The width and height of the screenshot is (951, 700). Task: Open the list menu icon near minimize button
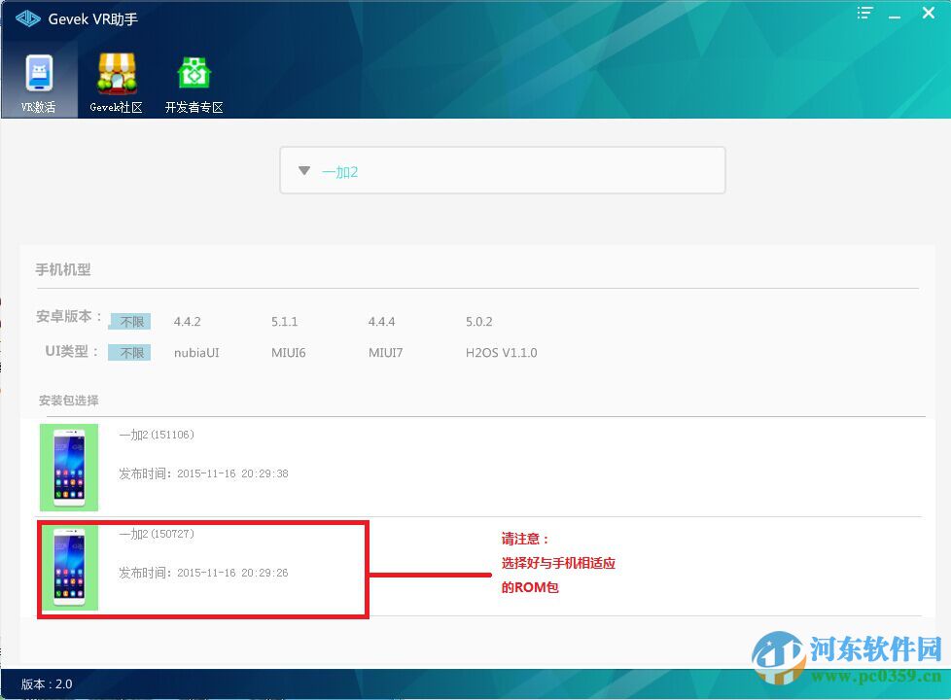(x=863, y=14)
